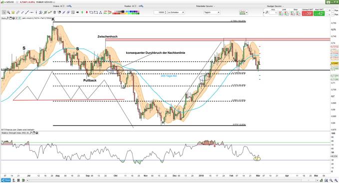Click the yellow starburst highlight tool
Screen dimensions: 339x183
pos(13,12)
